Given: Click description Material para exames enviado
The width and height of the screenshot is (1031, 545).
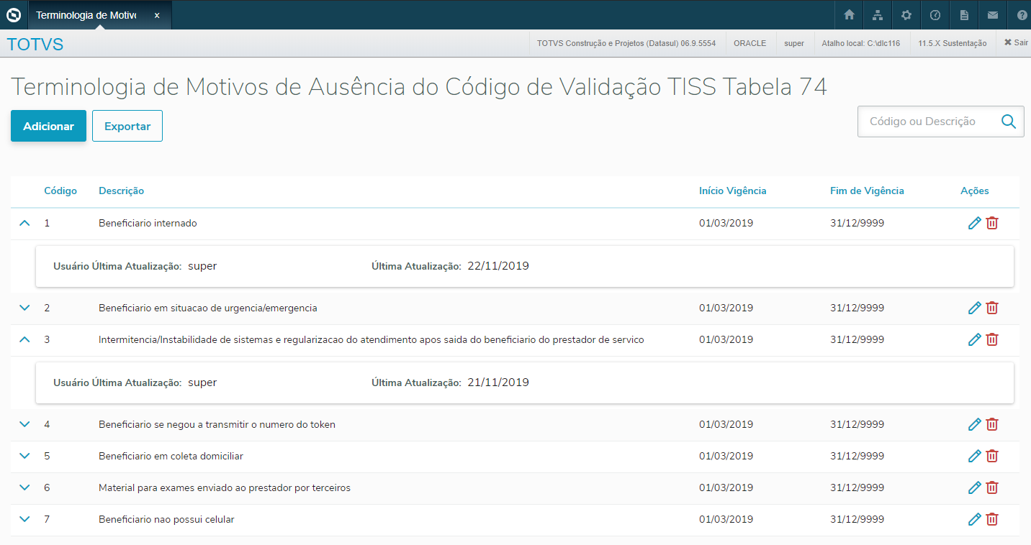Looking at the screenshot, I should (225, 487).
